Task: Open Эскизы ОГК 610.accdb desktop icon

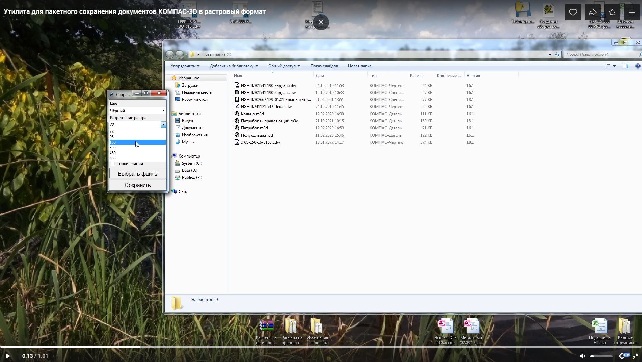Action: coord(446,332)
